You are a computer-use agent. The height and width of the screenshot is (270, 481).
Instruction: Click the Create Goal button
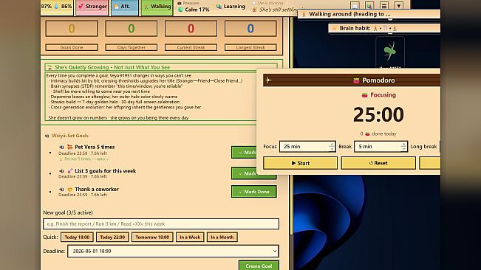click(x=259, y=266)
